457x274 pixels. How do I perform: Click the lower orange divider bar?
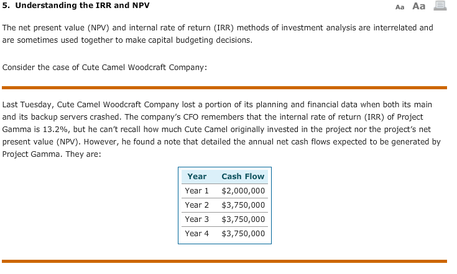(224, 261)
